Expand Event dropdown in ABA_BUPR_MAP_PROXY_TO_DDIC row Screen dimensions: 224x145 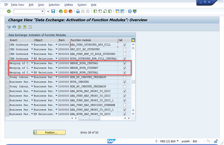32,114
